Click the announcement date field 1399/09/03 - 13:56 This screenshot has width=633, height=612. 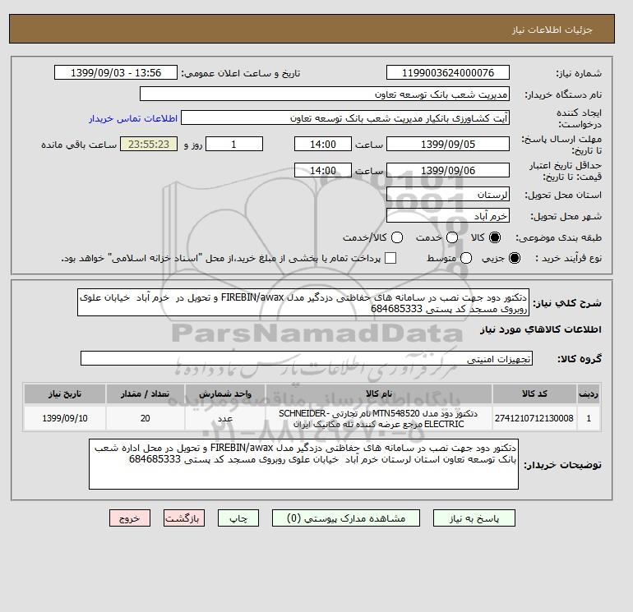point(116,72)
